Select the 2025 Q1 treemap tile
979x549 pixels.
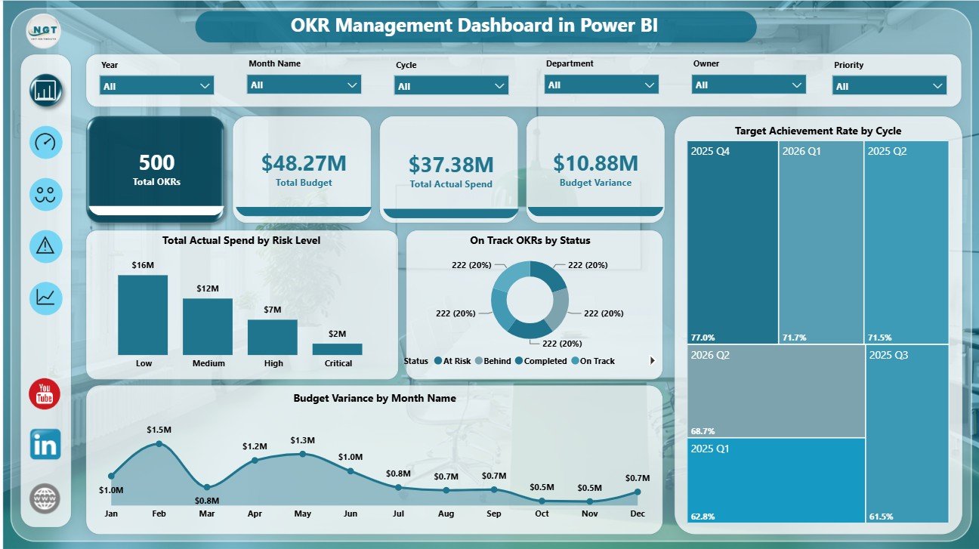tap(777, 480)
